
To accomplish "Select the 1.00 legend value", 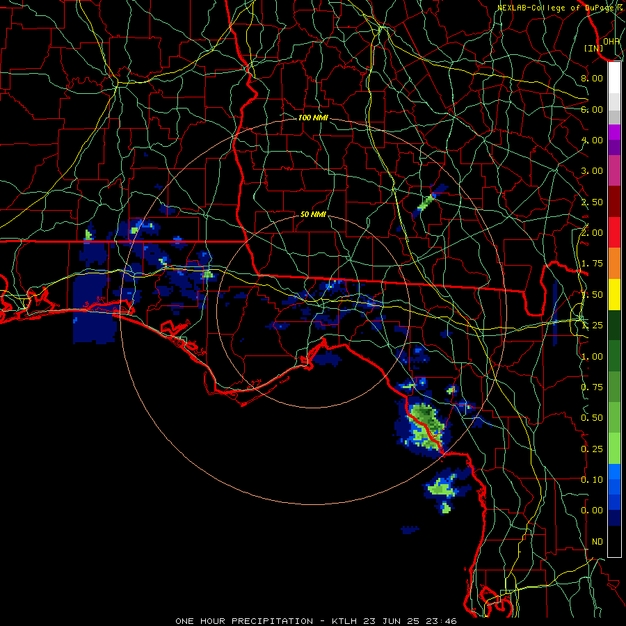I will tap(592, 357).
